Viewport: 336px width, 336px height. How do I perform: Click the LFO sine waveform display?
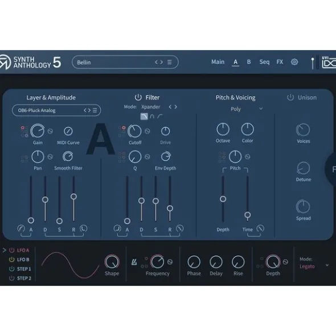[x=70, y=266]
